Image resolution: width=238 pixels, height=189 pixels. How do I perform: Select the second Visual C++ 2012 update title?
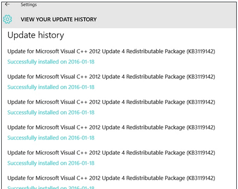[111, 77]
